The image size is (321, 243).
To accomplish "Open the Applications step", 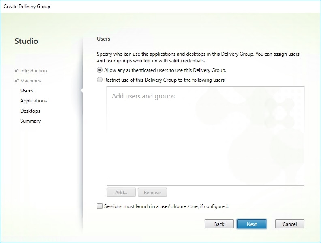I will click(34, 101).
